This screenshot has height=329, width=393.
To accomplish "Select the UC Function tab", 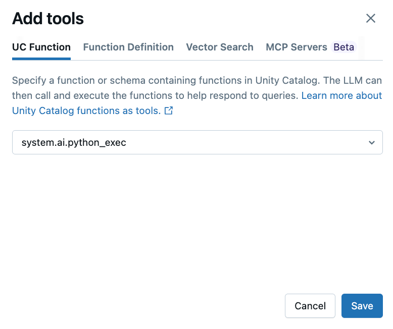I will [41, 47].
